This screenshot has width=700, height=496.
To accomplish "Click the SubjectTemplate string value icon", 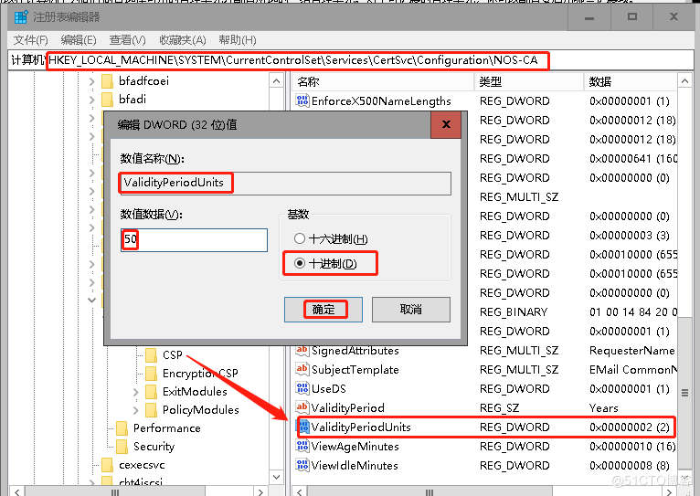I will (x=302, y=369).
